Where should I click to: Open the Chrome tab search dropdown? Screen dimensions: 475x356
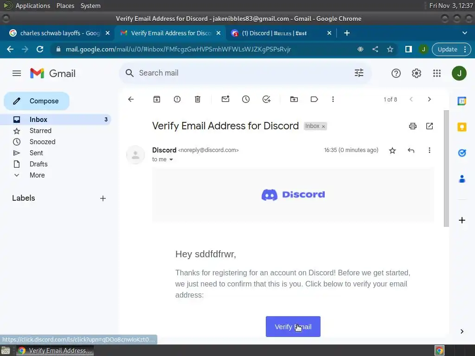coord(465,33)
